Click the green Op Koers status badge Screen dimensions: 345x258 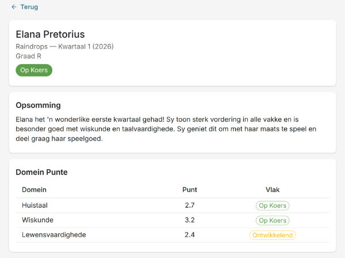point(34,70)
